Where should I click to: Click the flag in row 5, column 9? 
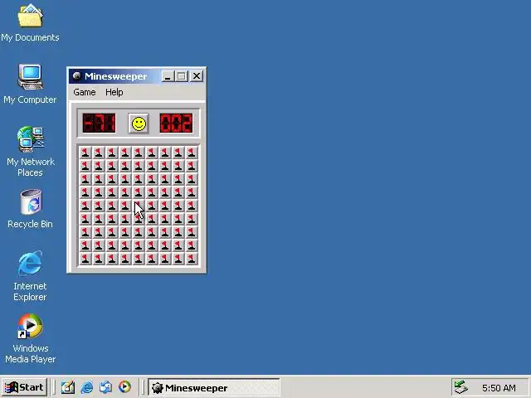pyautogui.click(x=192, y=206)
